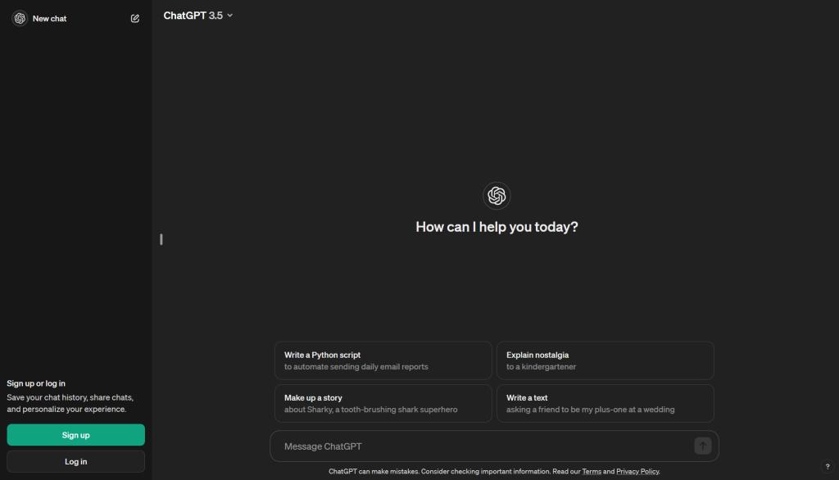The width and height of the screenshot is (839, 480).
Task: Click the green Sign up button
Action: point(76,435)
